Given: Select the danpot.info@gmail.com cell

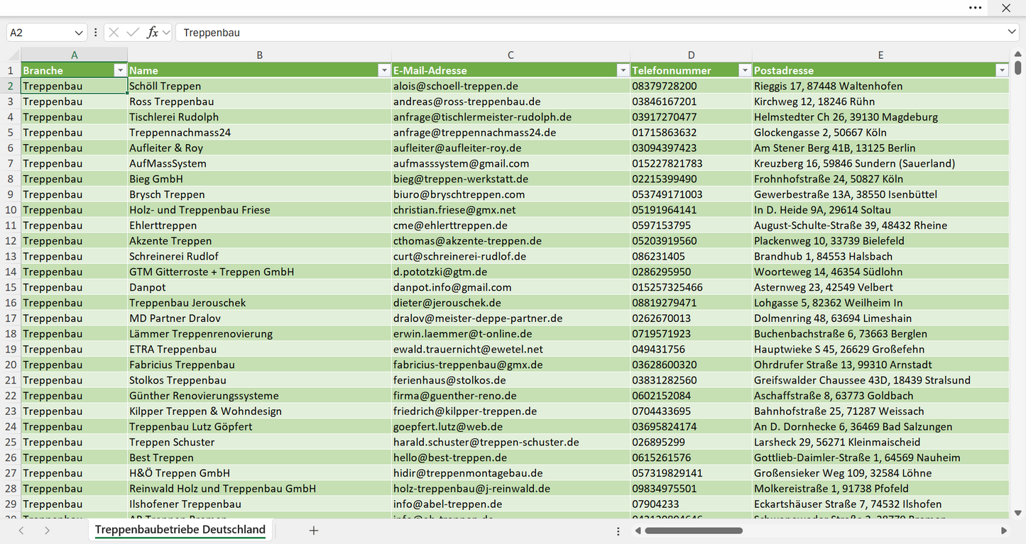Looking at the screenshot, I should point(511,287).
